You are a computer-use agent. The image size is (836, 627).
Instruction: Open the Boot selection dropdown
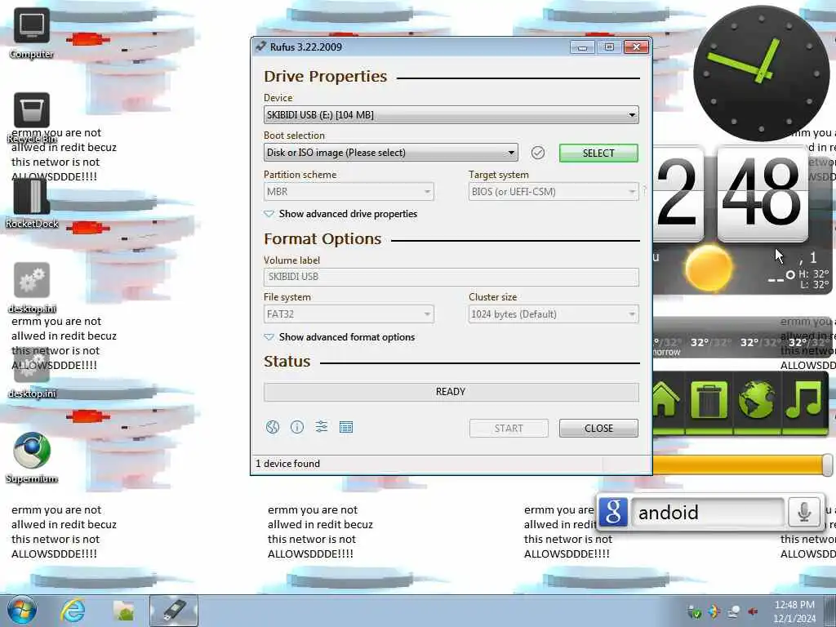[x=390, y=153]
